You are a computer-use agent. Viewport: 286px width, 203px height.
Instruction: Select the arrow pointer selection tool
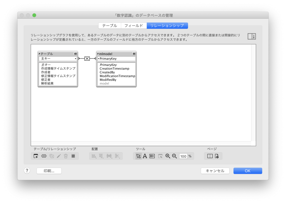139,156
